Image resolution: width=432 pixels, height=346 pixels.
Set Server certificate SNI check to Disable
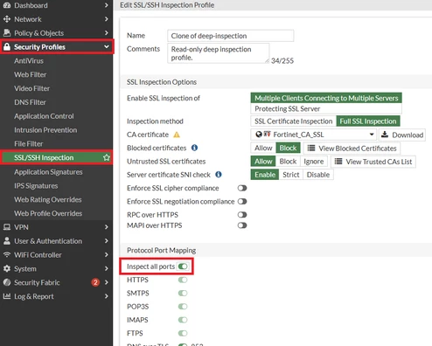[x=318, y=175]
